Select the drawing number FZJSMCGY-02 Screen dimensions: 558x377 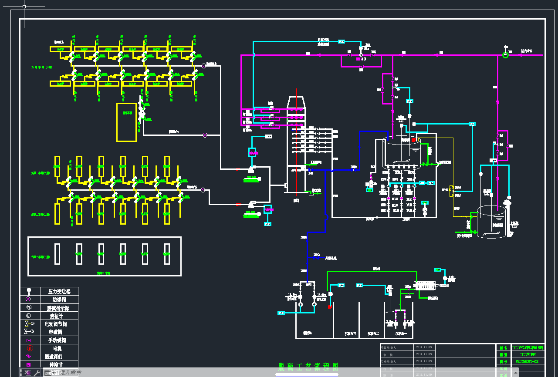click(527, 362)
